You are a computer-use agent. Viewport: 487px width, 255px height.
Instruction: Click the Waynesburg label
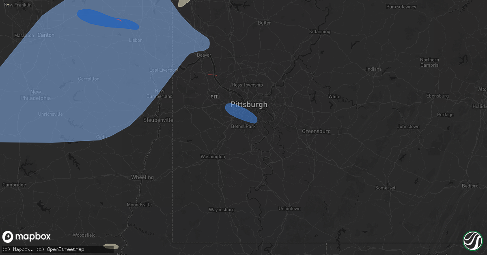tap(222, 210)
